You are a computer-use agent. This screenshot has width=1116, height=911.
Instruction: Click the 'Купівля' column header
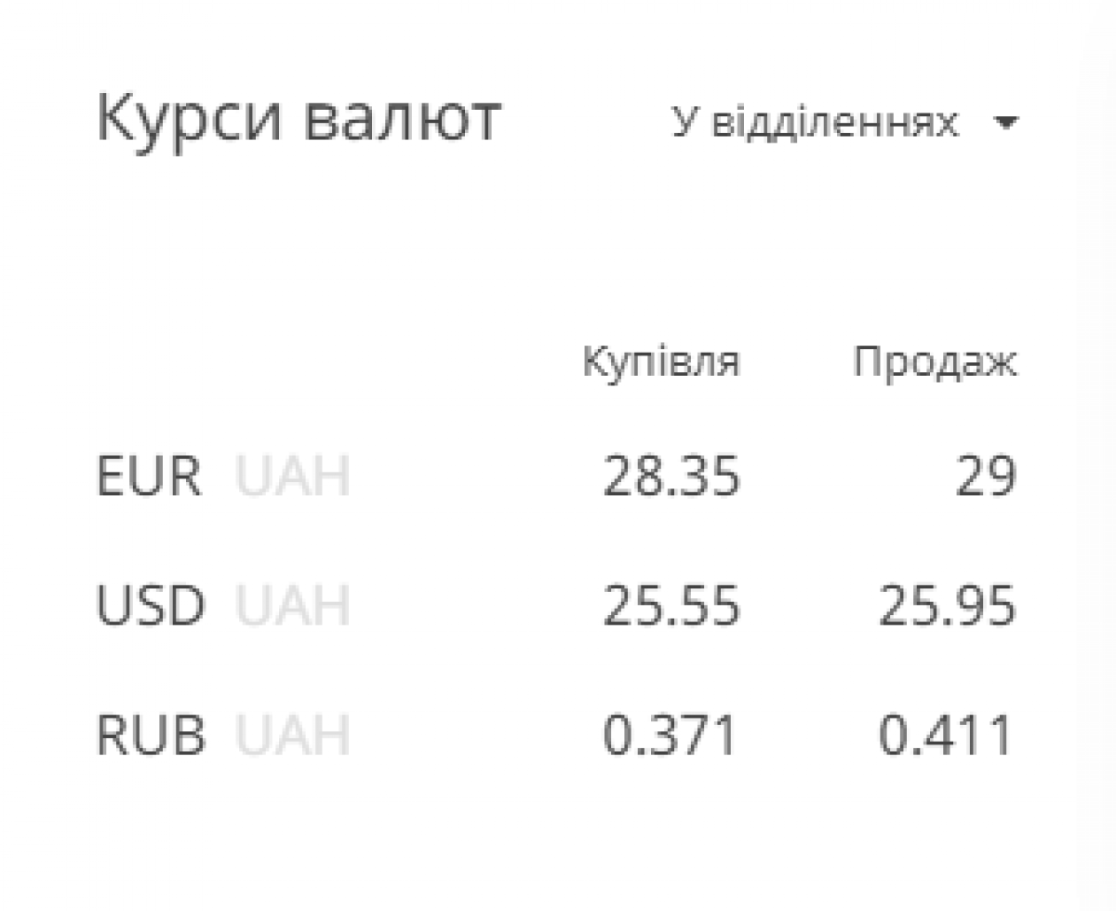pyautogui.click(x=661, y=363)
